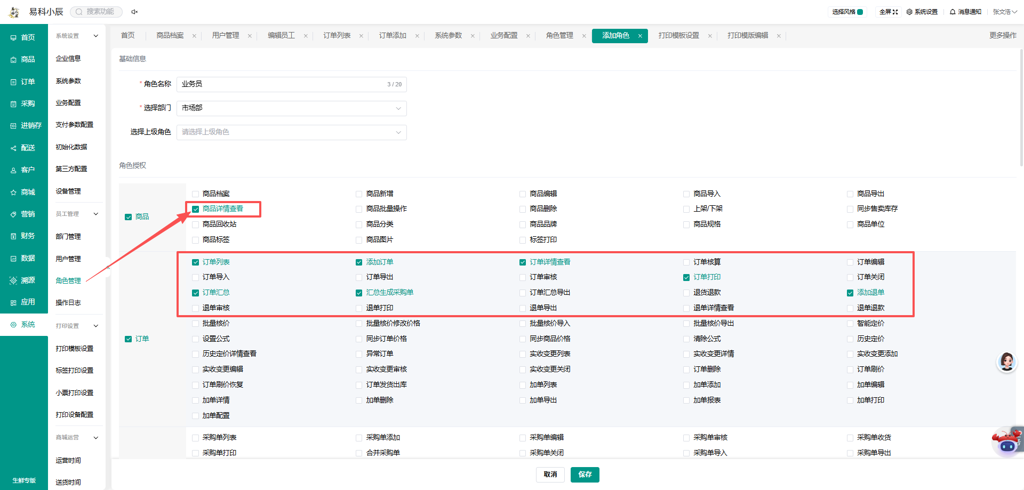Open the 张文浩 user menu

tap(1005, 12)
